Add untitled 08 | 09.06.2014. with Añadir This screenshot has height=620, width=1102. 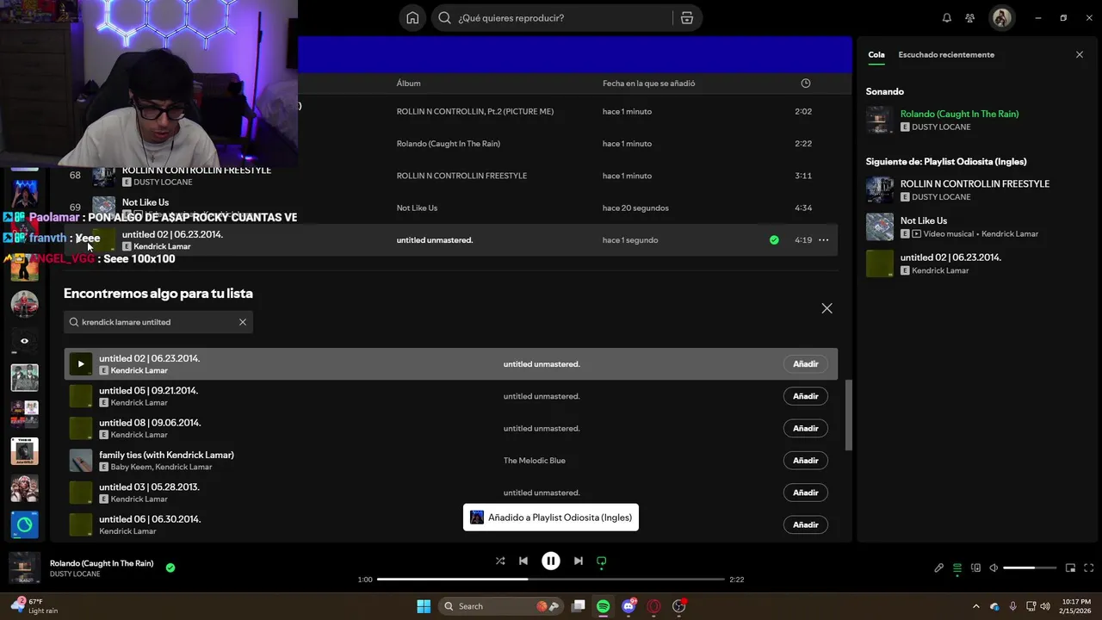tap(805, 428)
